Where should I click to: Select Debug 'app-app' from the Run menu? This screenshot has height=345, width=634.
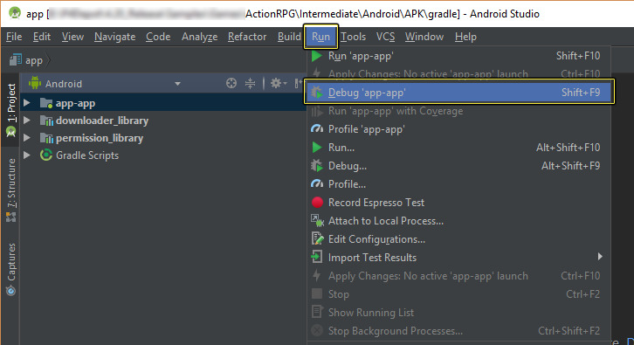pyautogui.click(x=459, y=93)
